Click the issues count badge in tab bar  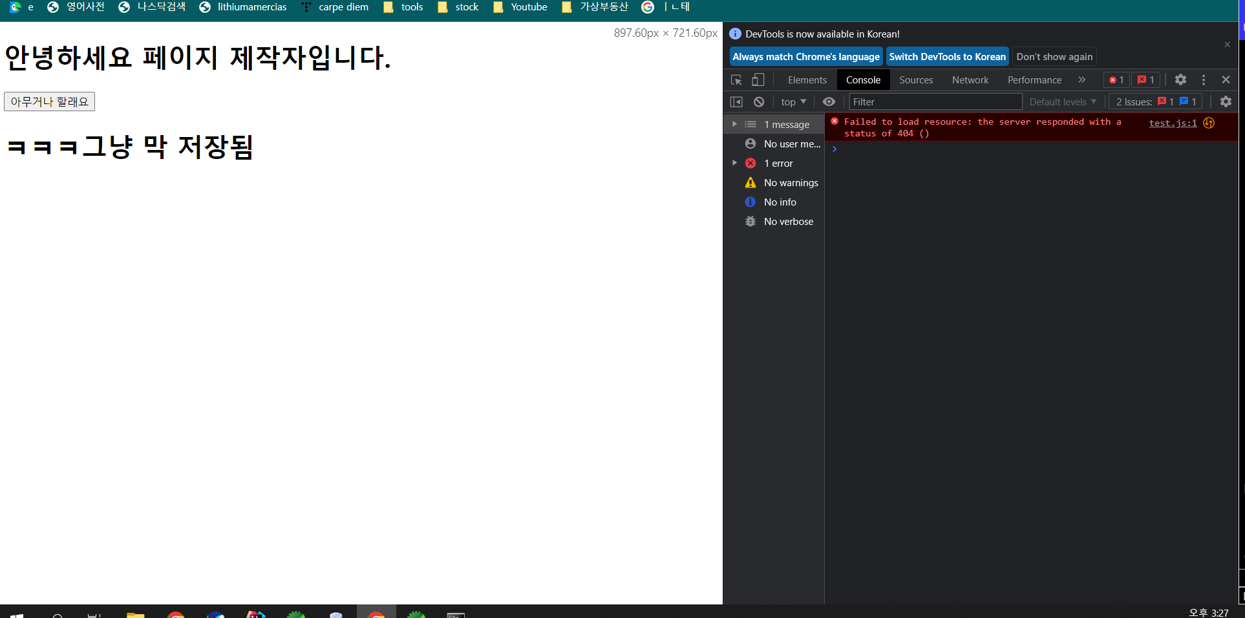point(1146,80)
